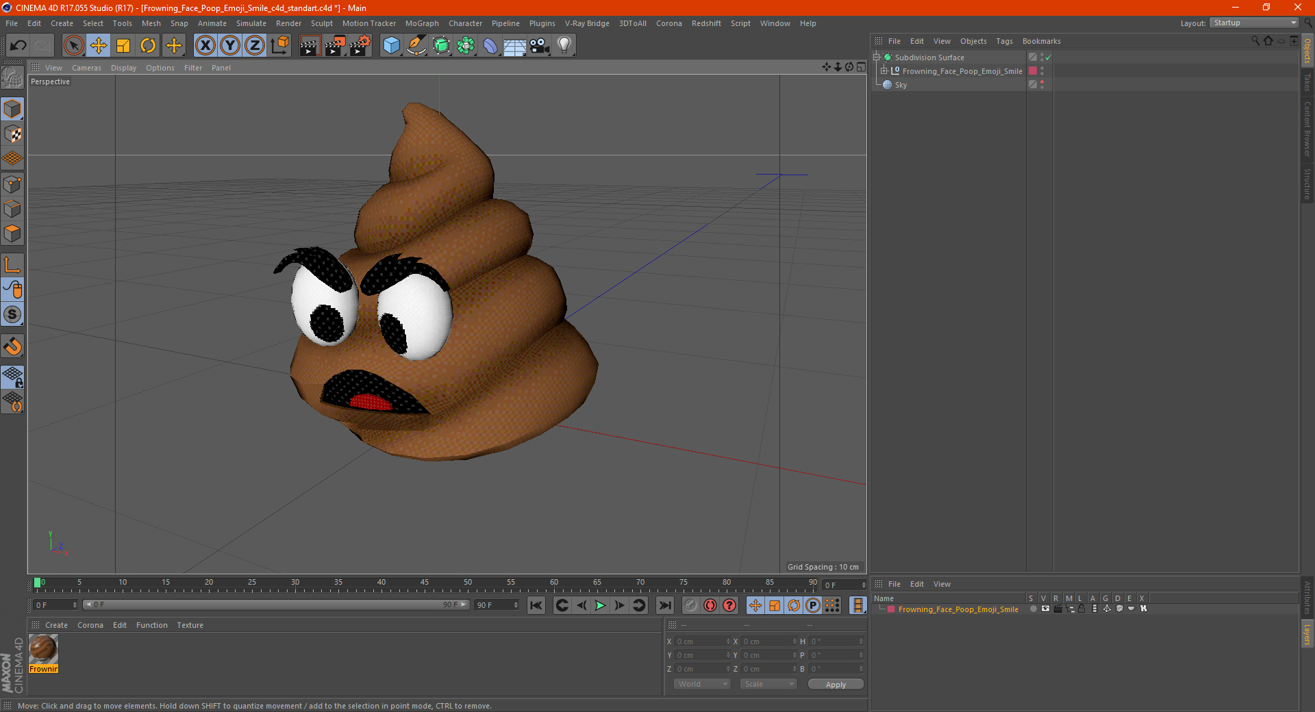Toggle Y axis lock
Image resolution: width=1315 pixels, height=712 pixels.
click(230, 46)
